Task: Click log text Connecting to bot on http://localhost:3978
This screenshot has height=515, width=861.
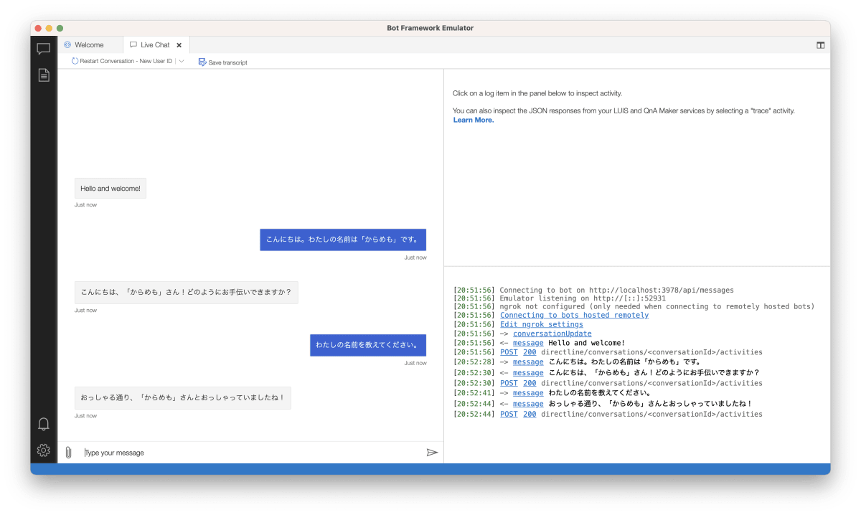Action: coord(617,290)
